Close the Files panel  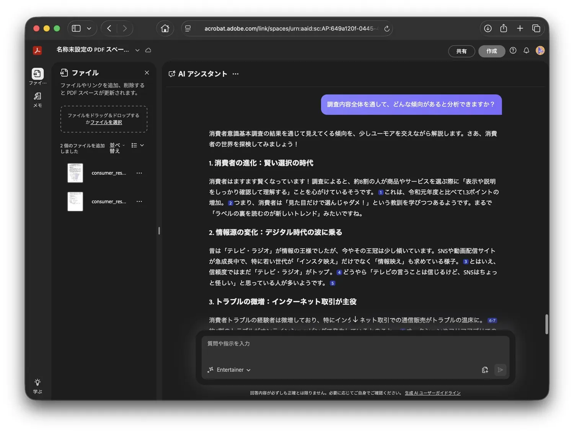click(x=147, y=73)
